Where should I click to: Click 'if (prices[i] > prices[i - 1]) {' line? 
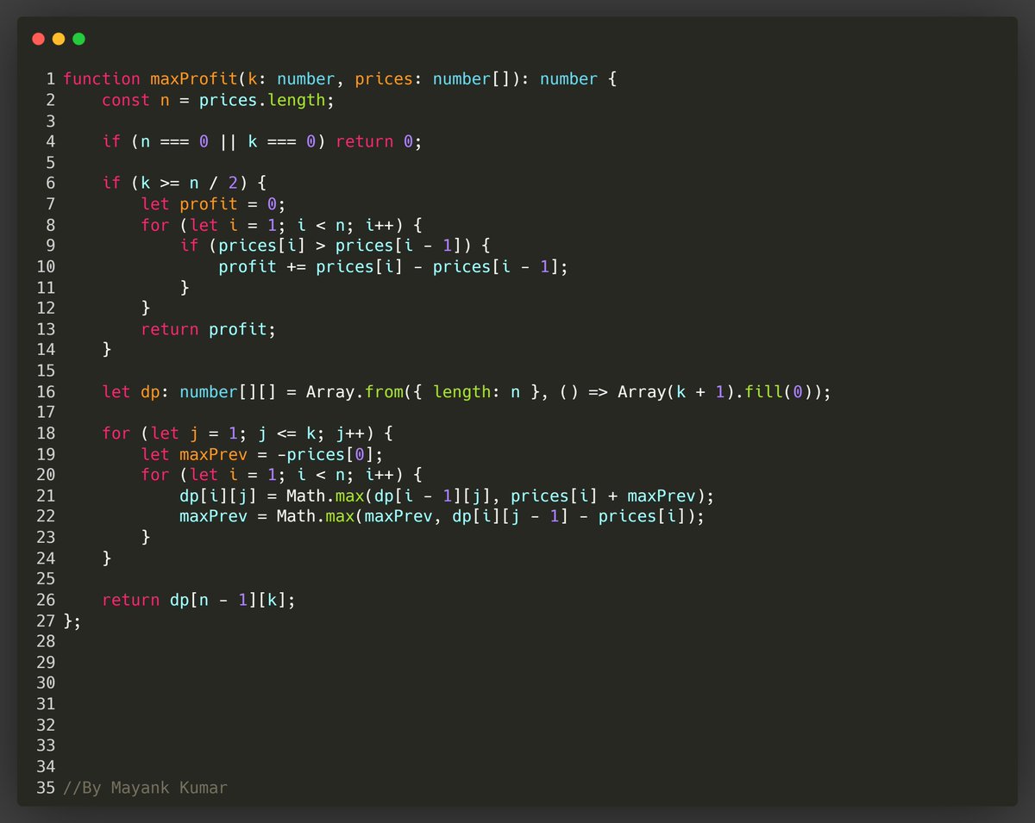point(335,246)
